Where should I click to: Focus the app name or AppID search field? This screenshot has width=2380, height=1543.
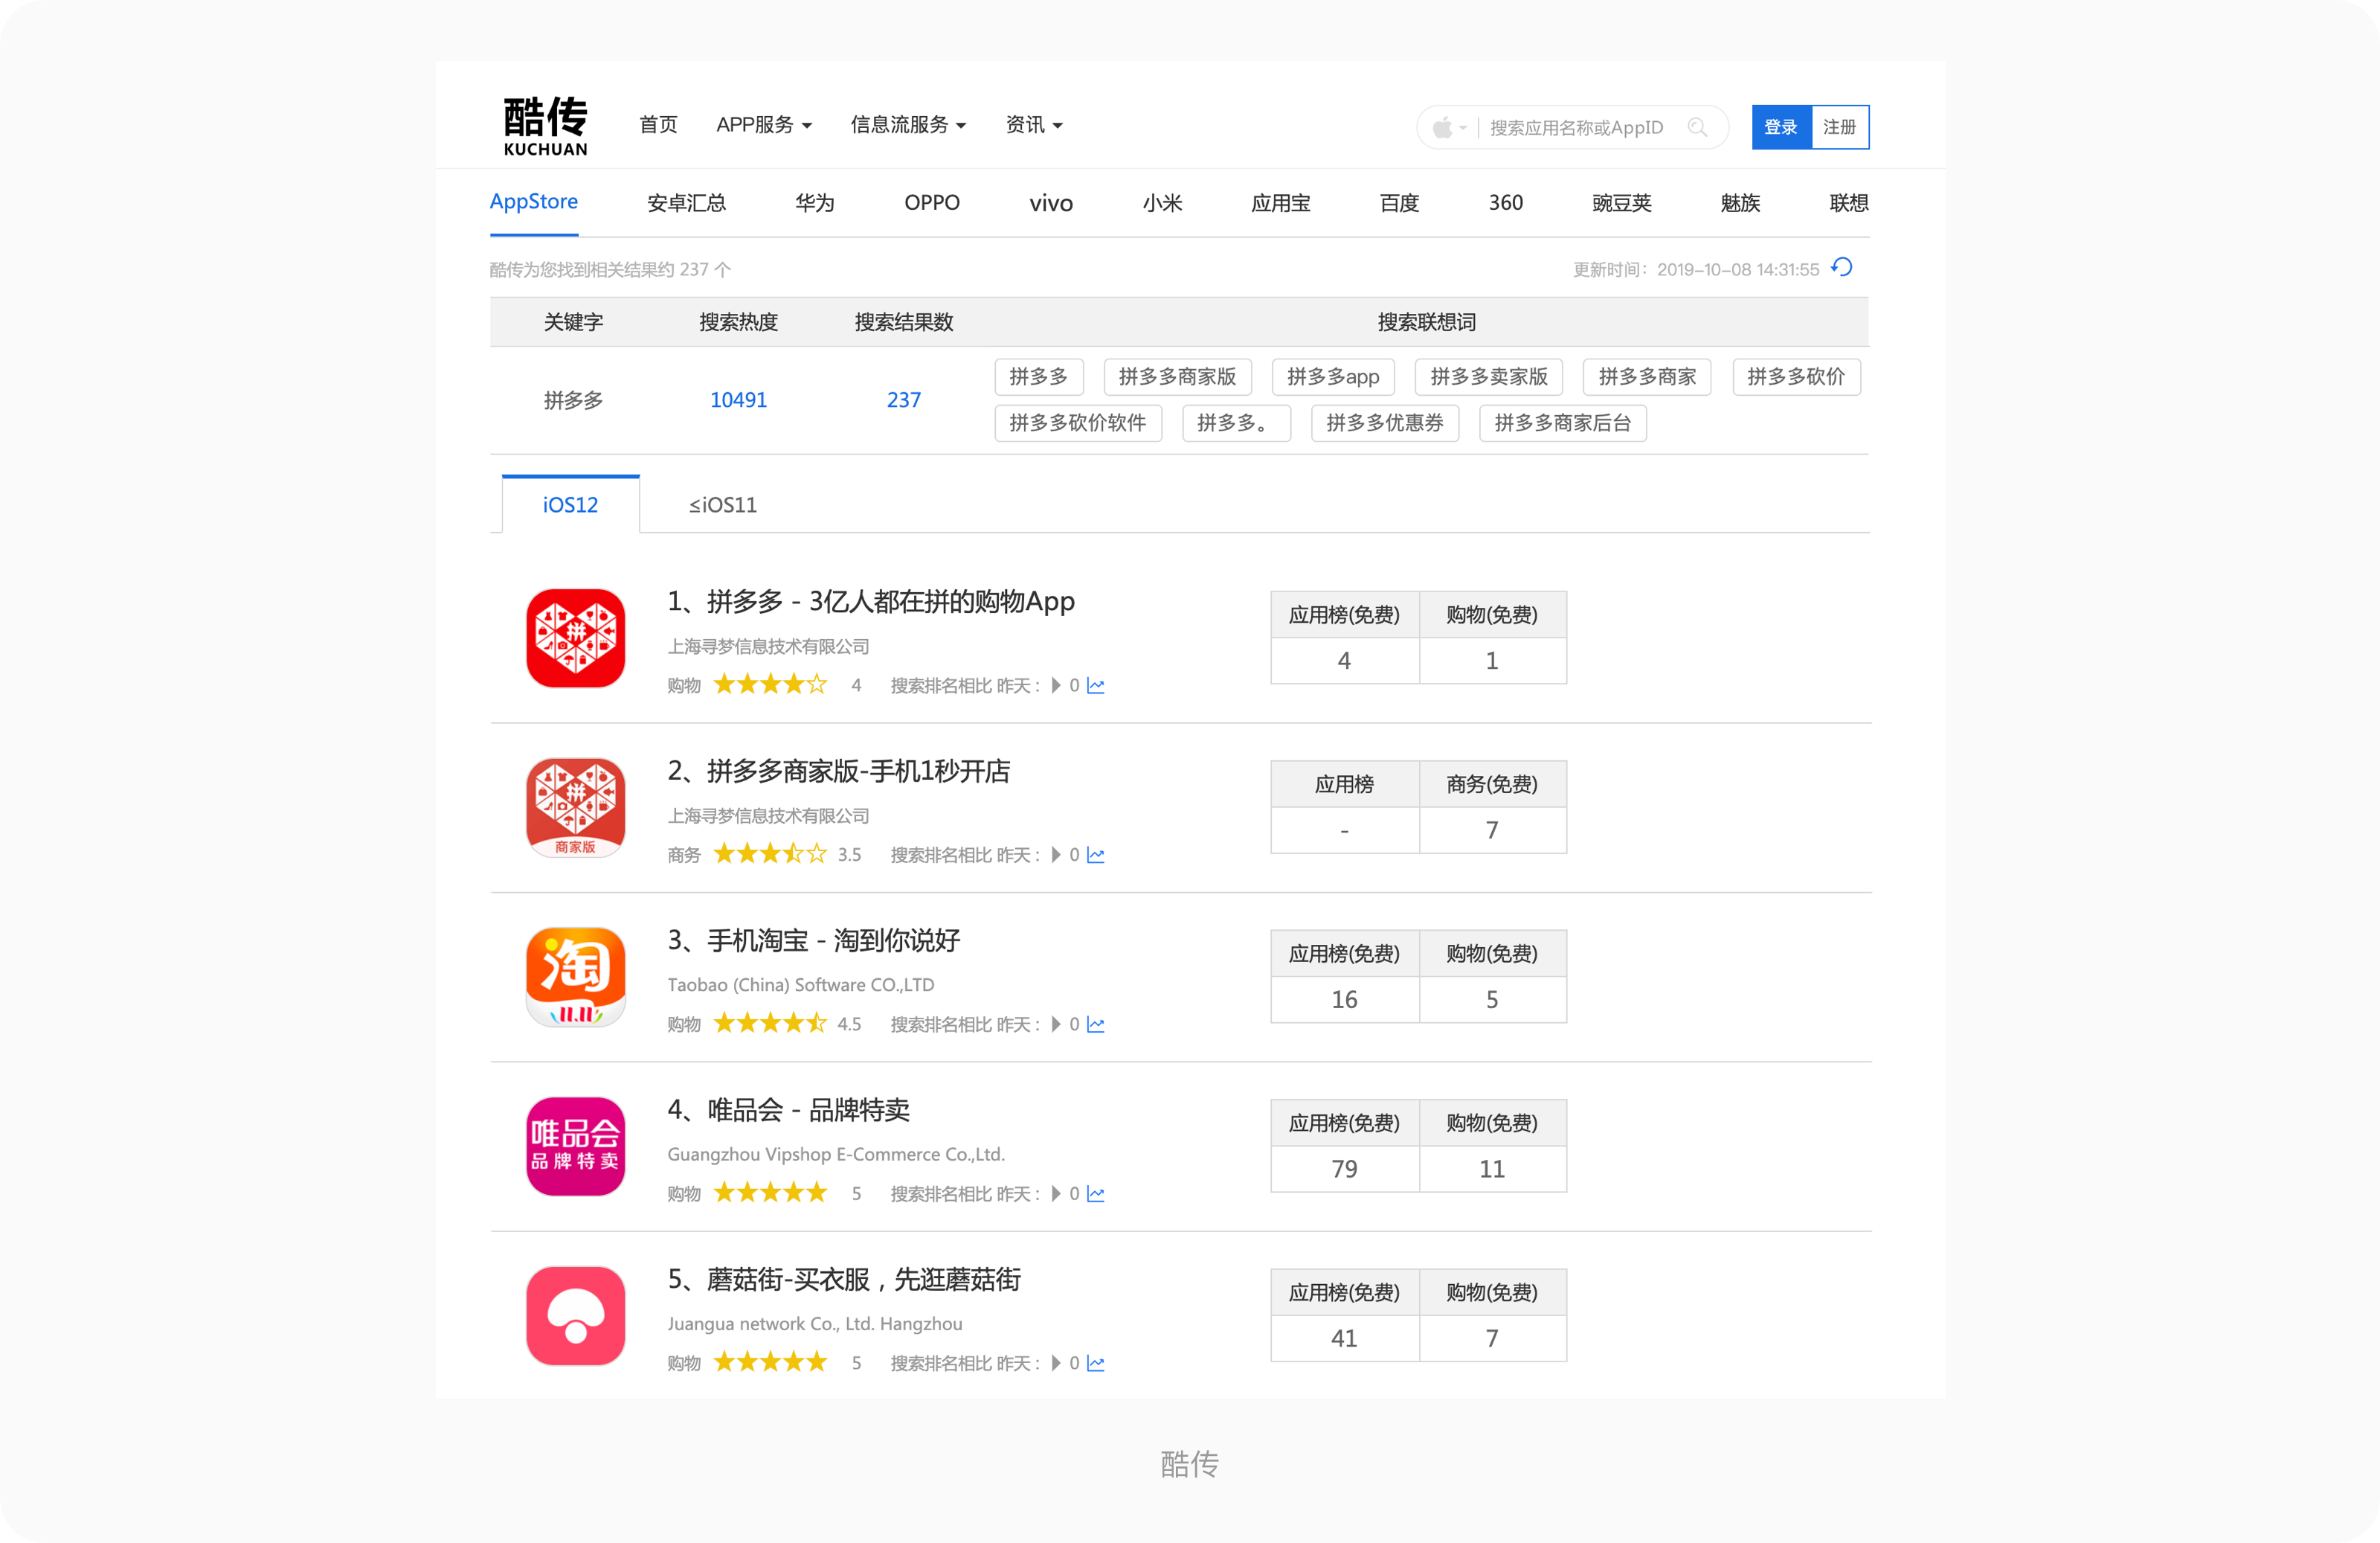(1577, 128)
